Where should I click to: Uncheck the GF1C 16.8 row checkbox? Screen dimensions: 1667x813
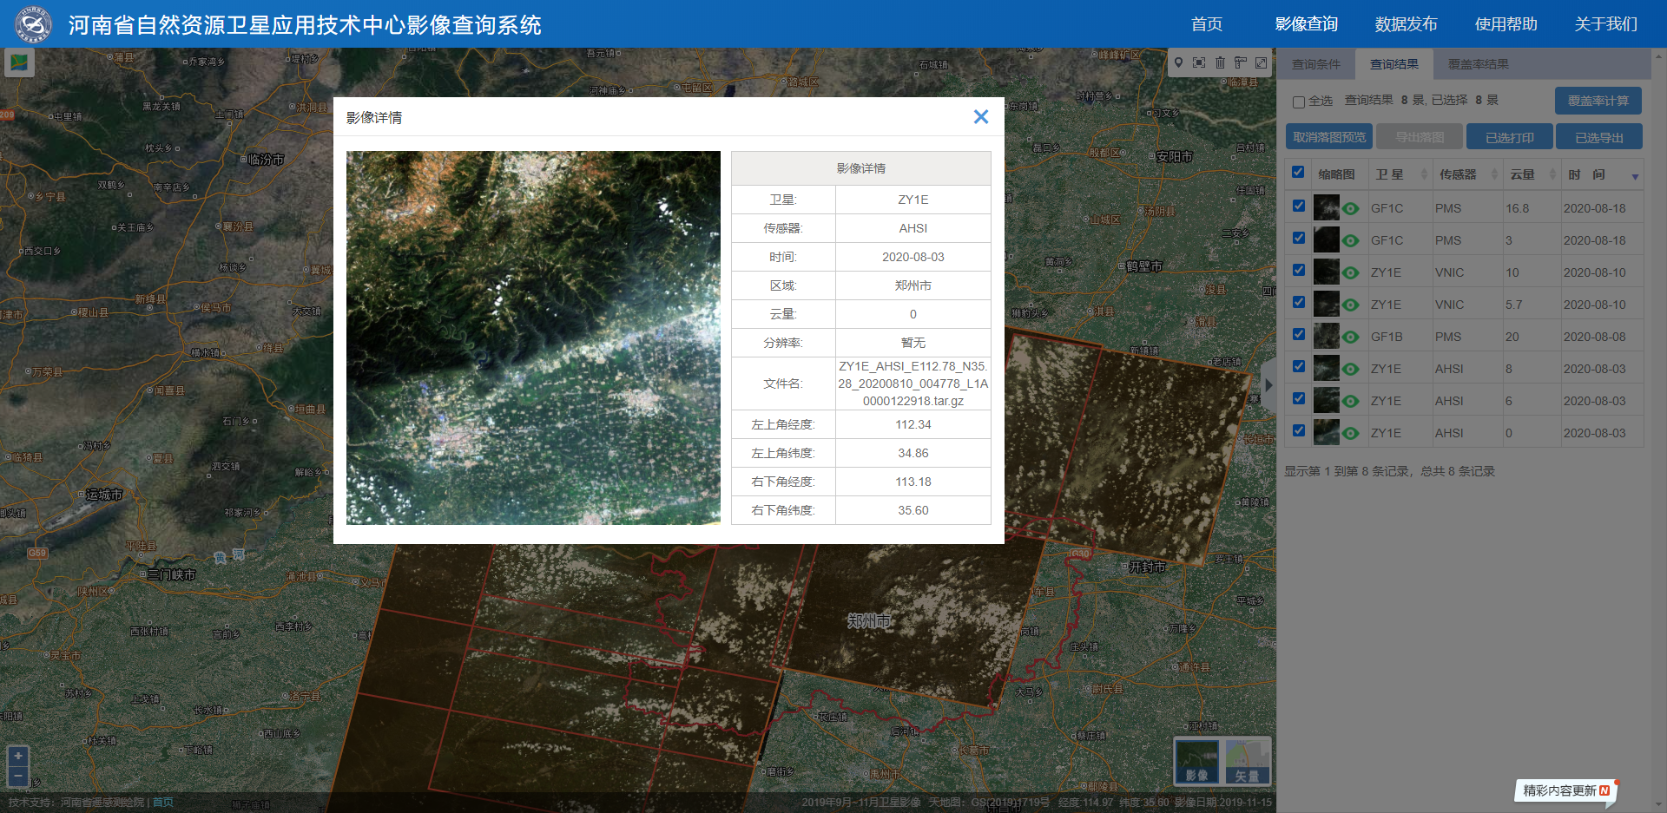[x=1299, y=206]
